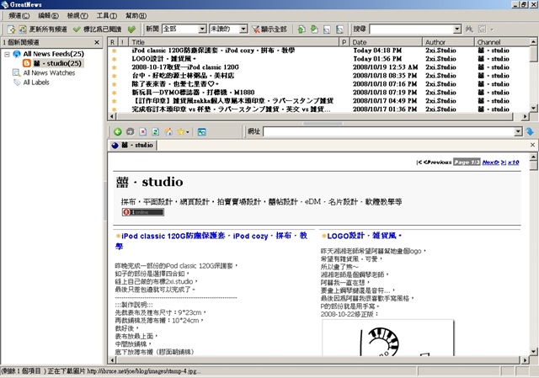
Task: Open the 工具 Tools menu
Action: [x=107, y=16]
